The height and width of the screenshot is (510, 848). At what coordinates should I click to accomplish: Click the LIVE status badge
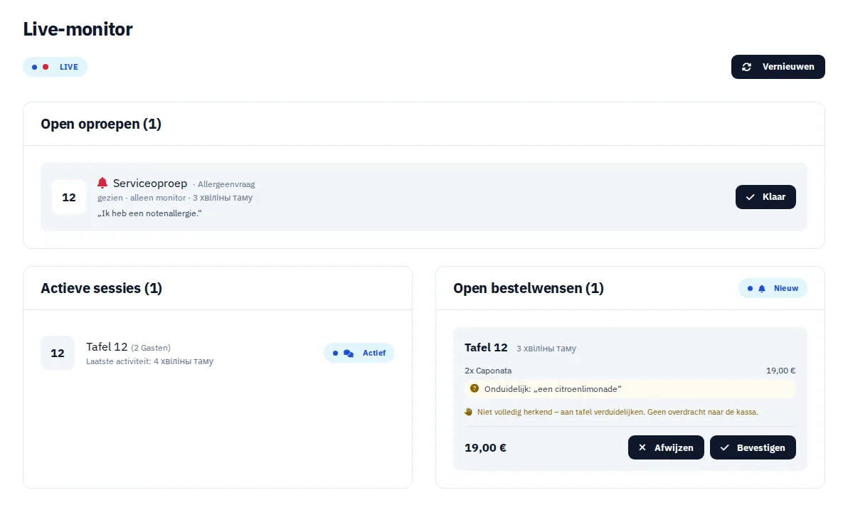(x=55, y=67)
